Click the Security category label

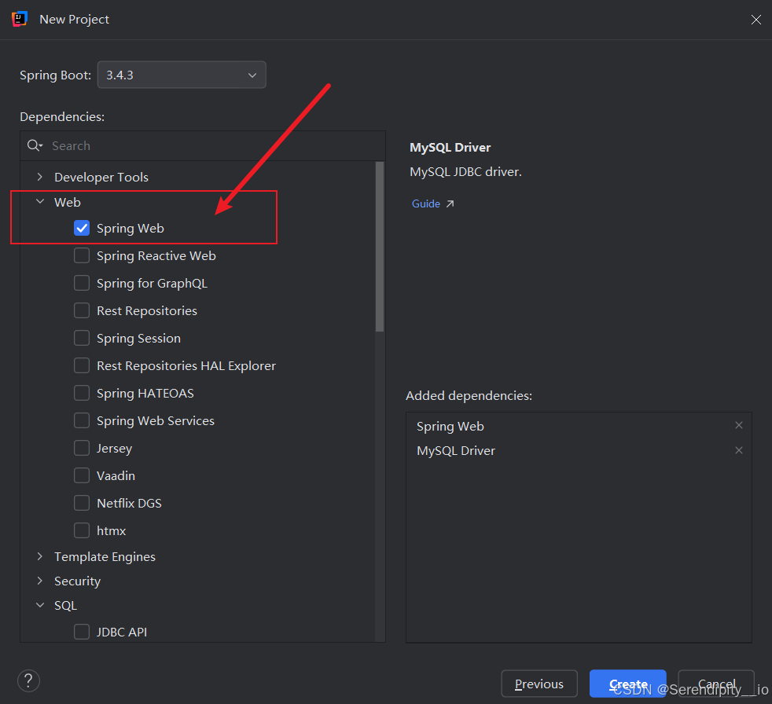pos(77,581)
